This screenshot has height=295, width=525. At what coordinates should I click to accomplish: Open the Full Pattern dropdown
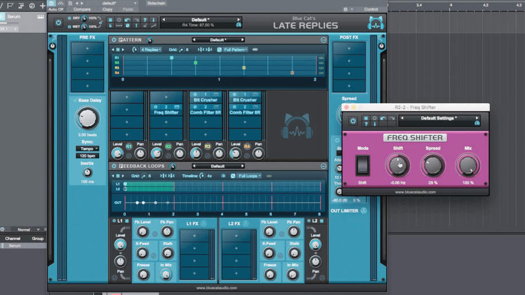click(x=236, y=49)
